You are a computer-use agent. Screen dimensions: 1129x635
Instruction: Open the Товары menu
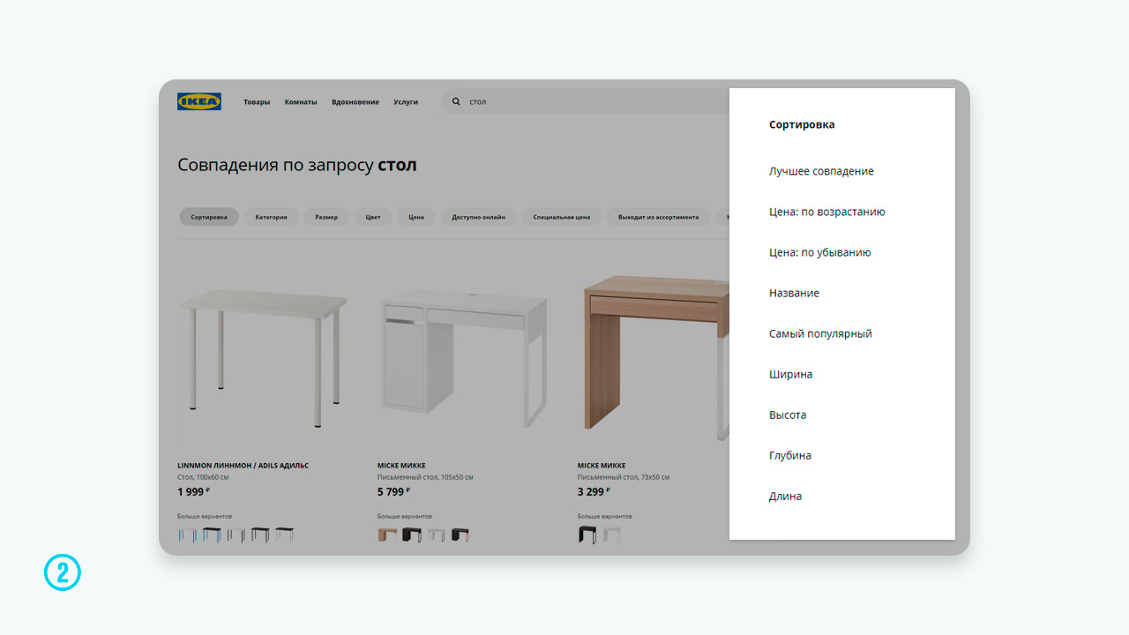[x=257, y=102]
